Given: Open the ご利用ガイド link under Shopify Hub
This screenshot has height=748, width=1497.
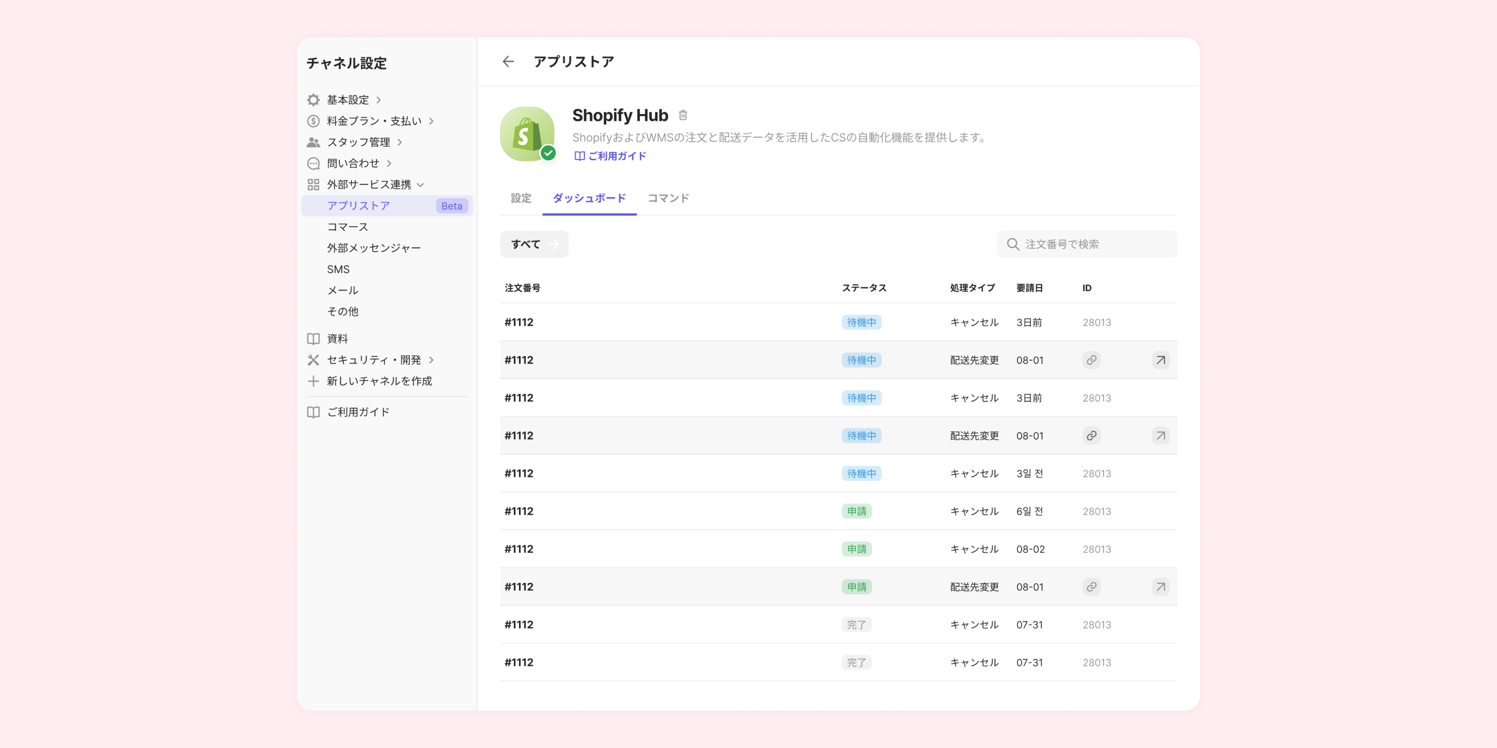Looking at the screenshot, I should tap(611, 156).
